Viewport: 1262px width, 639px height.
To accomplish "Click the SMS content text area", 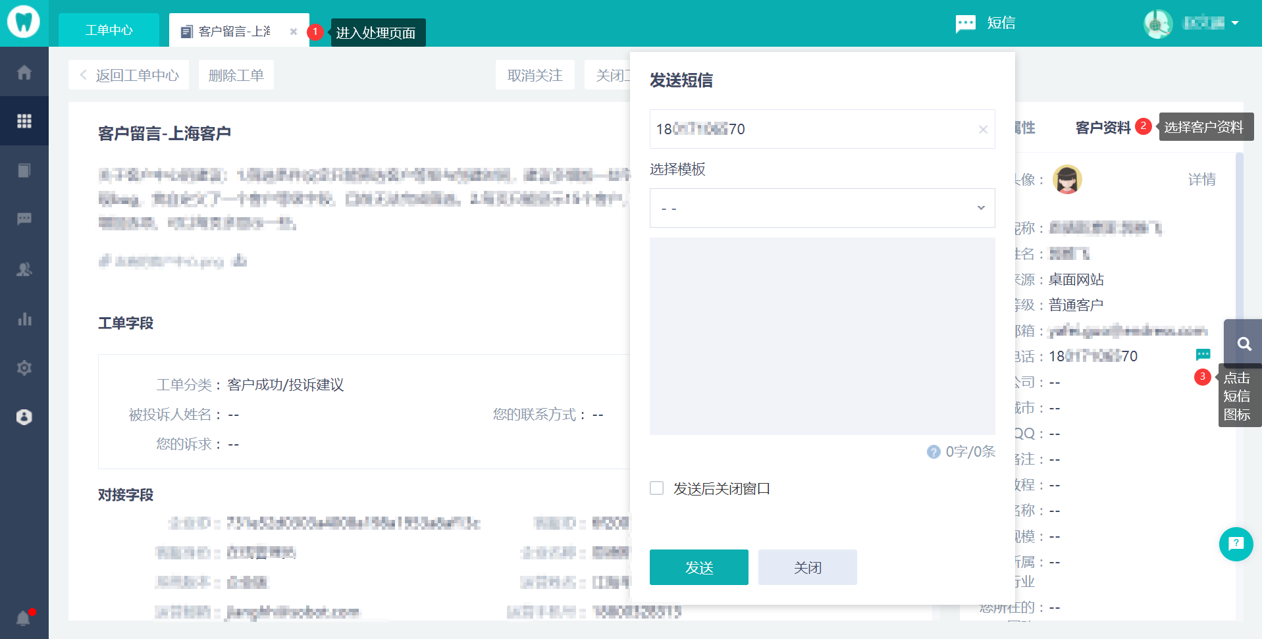I will pos(822,336).
